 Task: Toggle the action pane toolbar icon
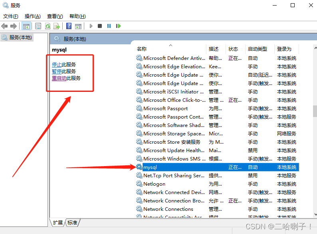coord(78,26)
